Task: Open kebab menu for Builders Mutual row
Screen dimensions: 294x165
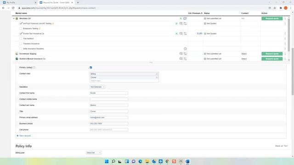Action: 285,59
